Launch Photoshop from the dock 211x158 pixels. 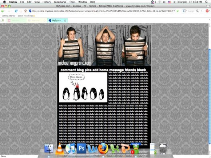(x=81, y=149)
